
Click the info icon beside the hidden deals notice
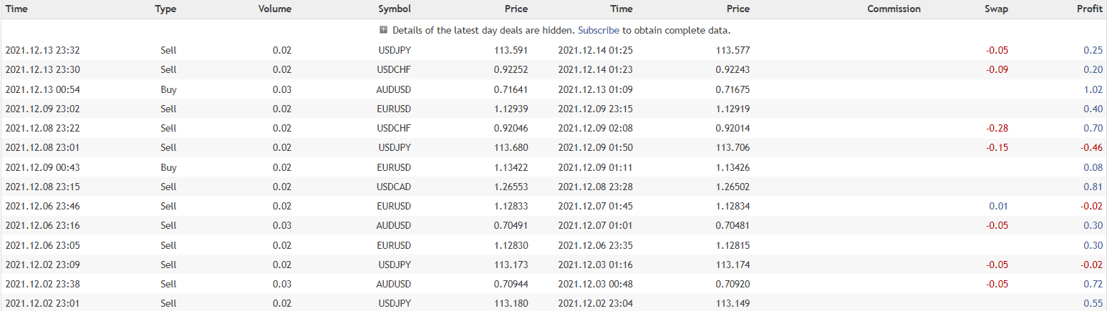pyautogui.click(x=384, y=30)
